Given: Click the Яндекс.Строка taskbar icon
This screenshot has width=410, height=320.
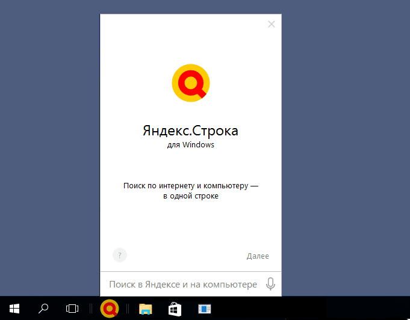Looking at the screenshot, I should (x=110, y=309).
